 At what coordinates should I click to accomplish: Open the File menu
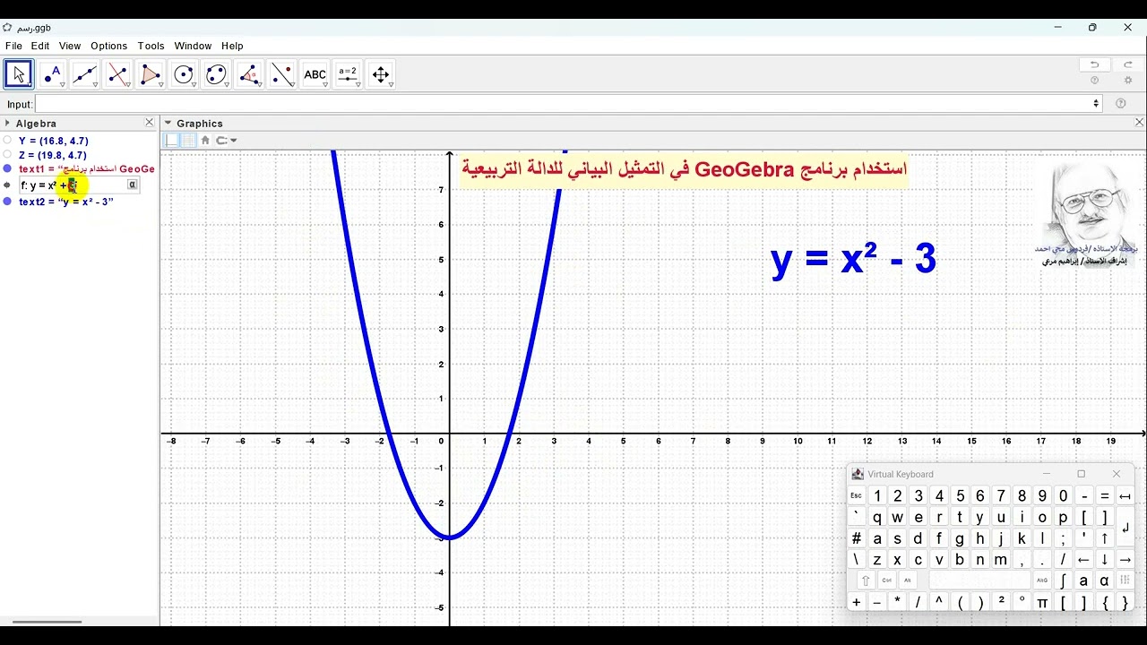13,46
